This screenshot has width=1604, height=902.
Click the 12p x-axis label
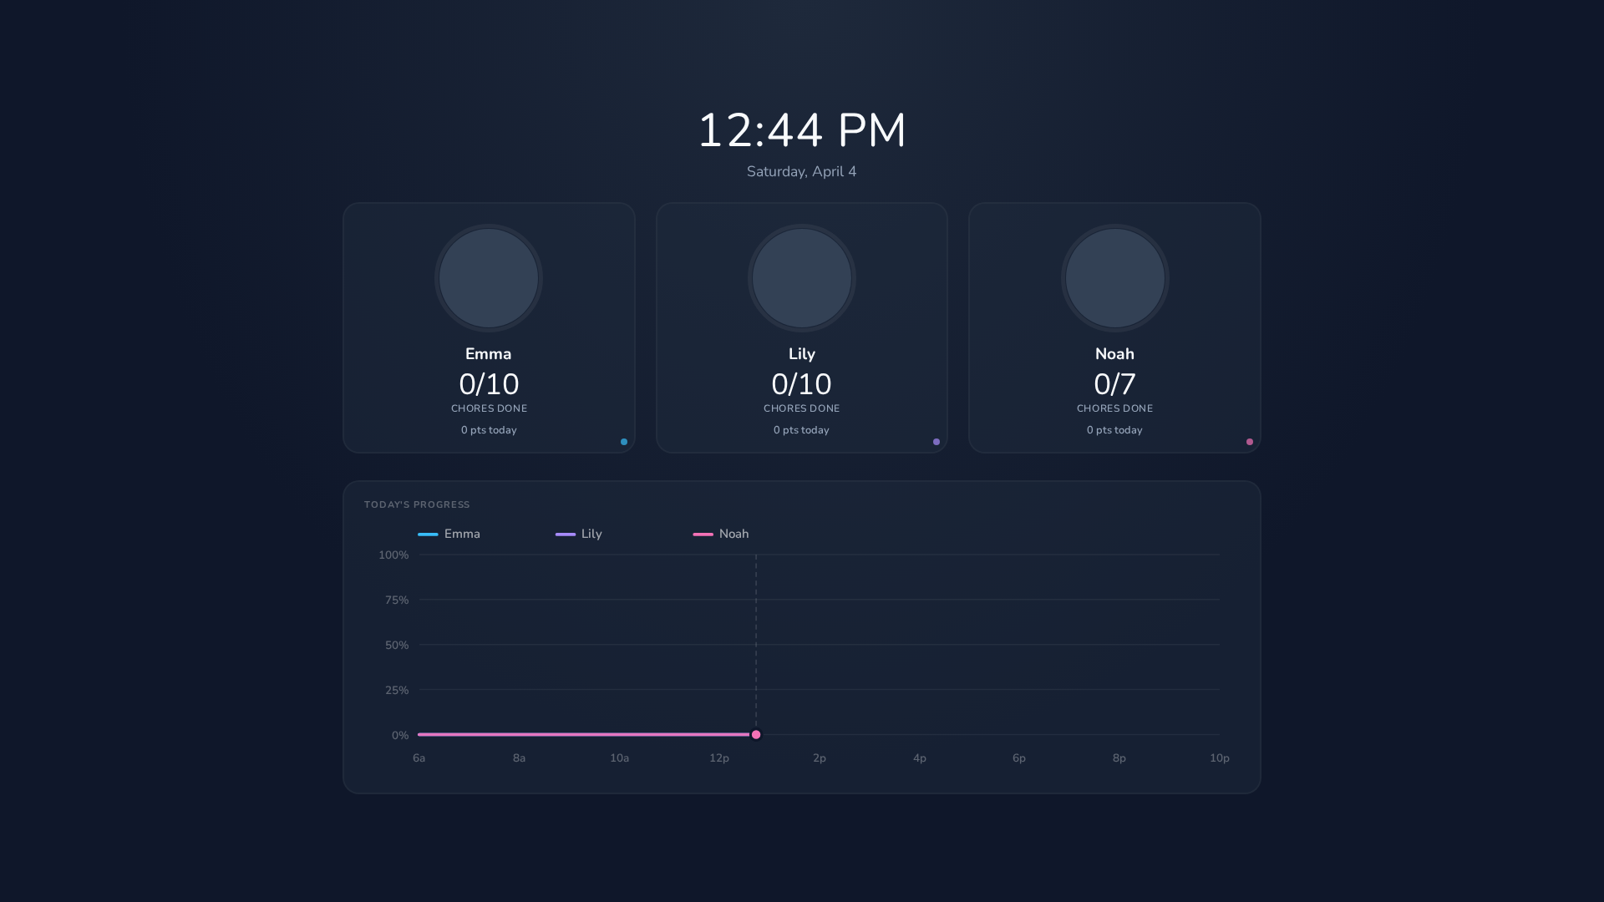coord(719,758)
